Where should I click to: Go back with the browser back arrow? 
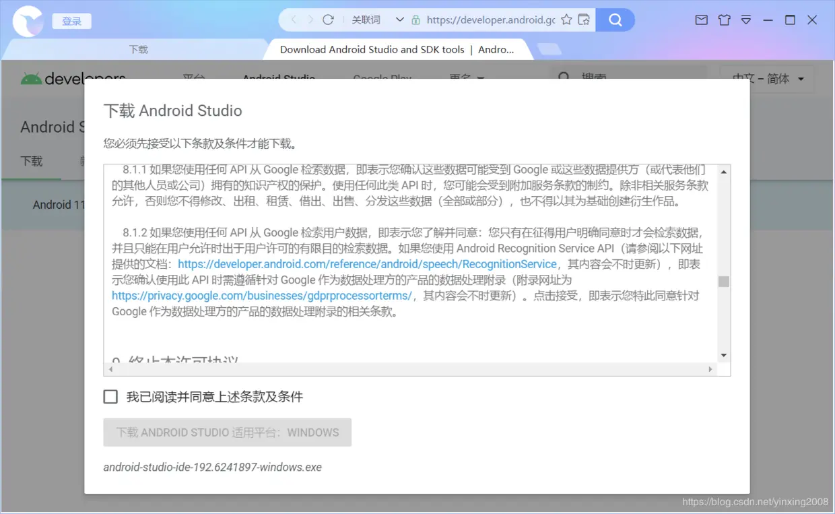294,20
